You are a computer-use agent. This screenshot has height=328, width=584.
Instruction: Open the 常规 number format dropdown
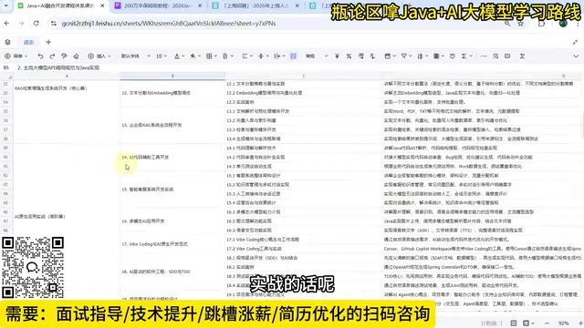pos(317,56)
